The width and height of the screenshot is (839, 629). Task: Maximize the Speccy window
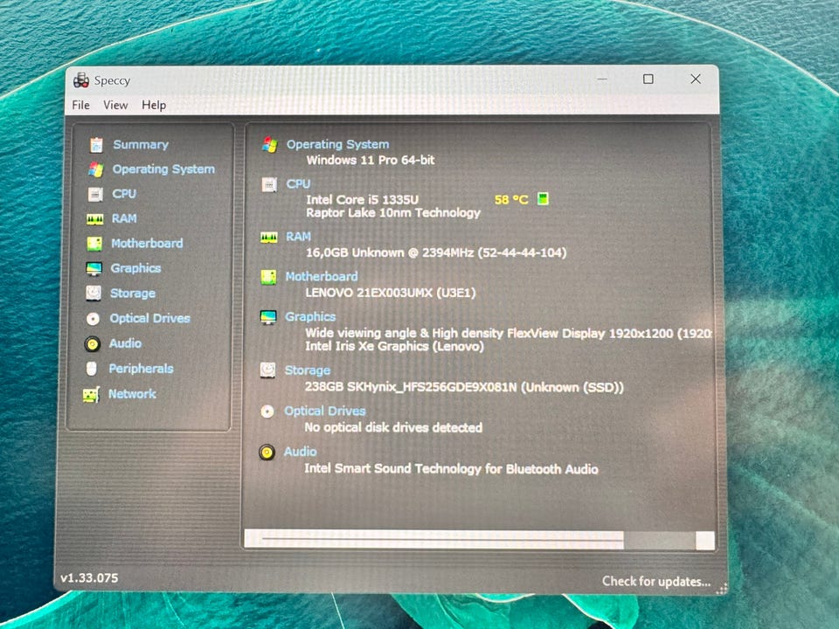coord(648,79)
